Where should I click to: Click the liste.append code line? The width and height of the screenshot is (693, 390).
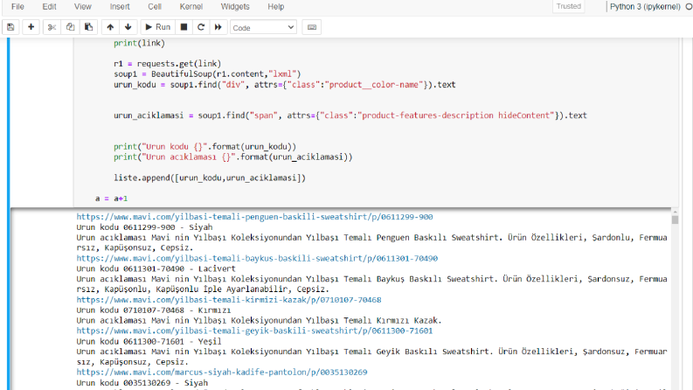click(x=210, y=178)
